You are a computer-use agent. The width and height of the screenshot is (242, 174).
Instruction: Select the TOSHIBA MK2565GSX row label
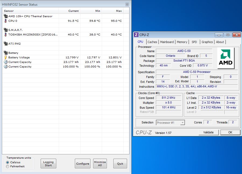point(33,34)
